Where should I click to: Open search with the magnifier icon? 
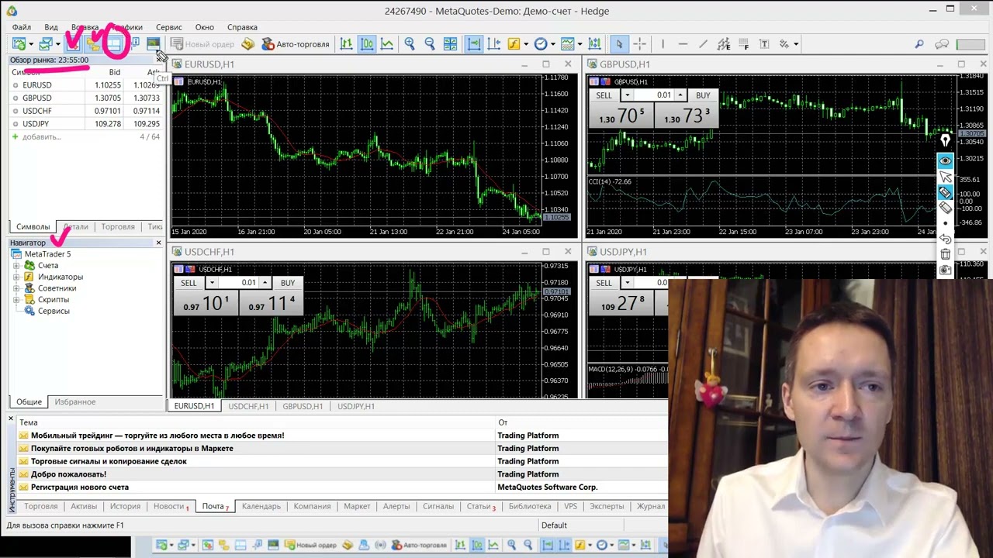click(x=919, y=44)
